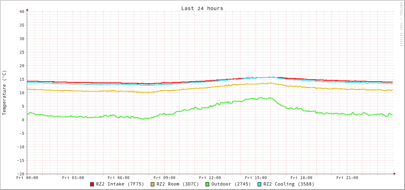Viewport: 405px width, 190px height.
Task: Click the green Outdoor legend swatch
Action: click(207, 184)
